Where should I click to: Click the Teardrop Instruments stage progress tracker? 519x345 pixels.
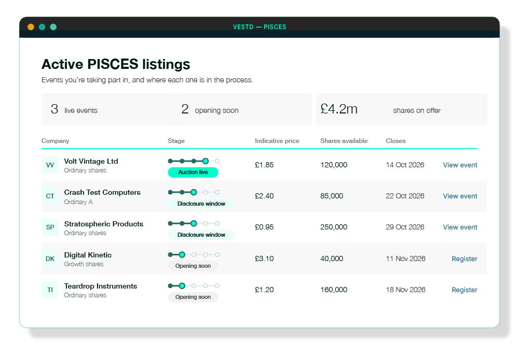(x=194, y=285)
